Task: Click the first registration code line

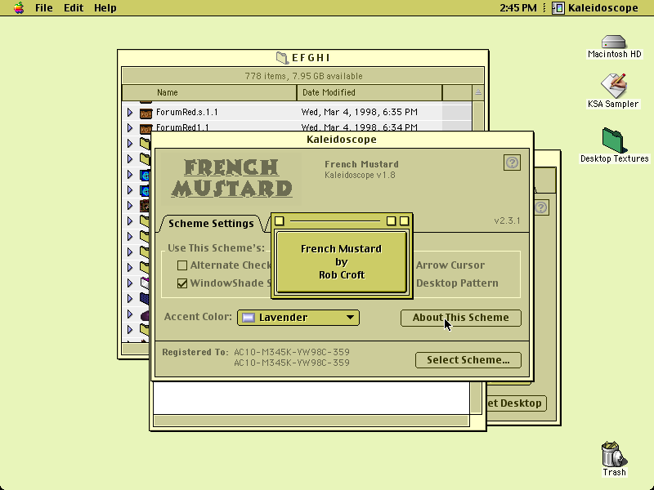Action: [x=292, y=352]
